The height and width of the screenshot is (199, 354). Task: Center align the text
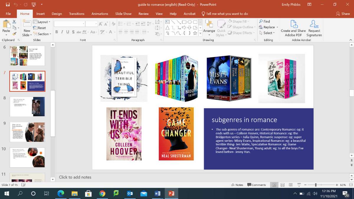pos(126,32)
